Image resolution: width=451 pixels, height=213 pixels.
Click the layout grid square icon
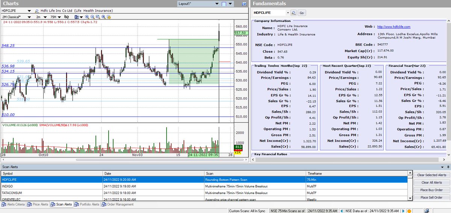click(x=224, y=4)
